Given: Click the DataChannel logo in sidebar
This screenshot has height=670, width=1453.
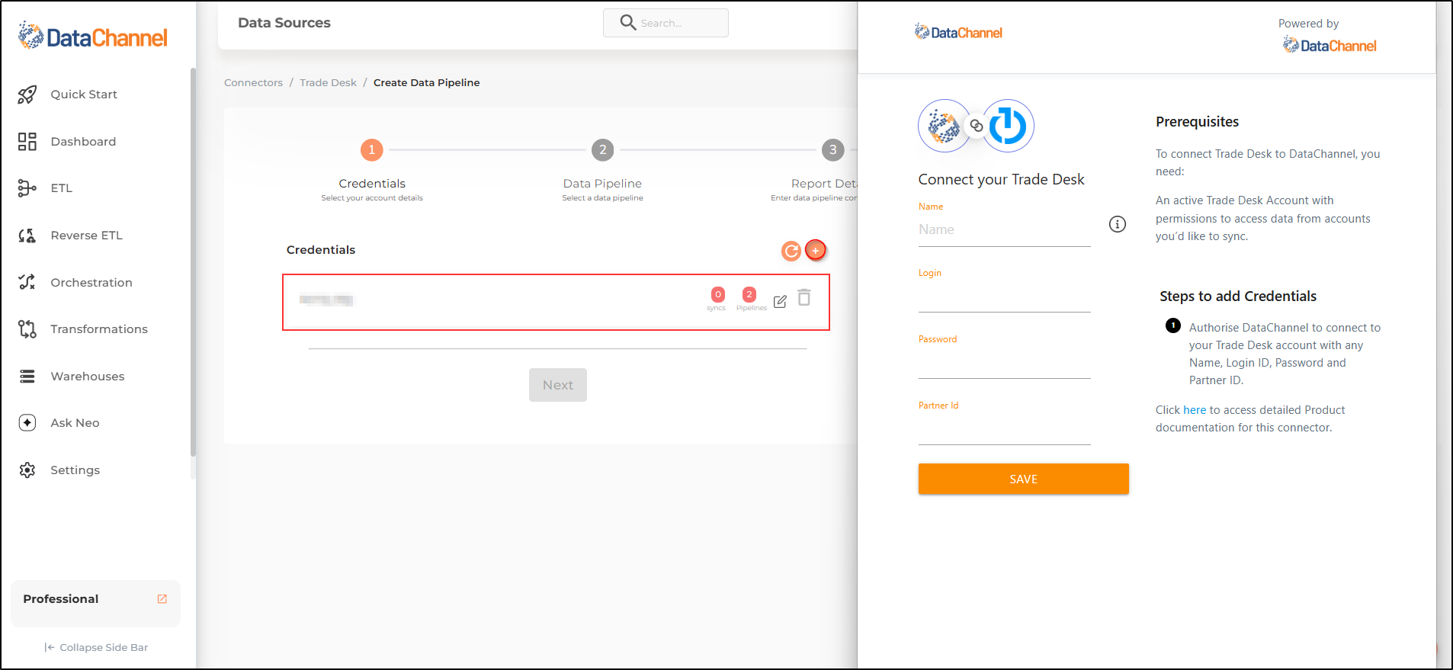Looking at the screenshot, I should coord(93,36).
